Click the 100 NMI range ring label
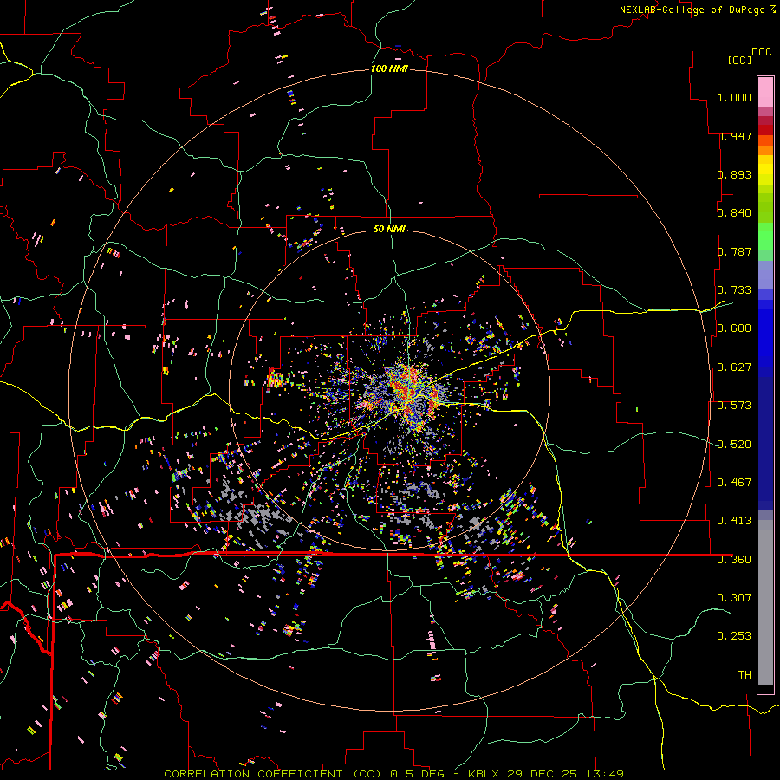 click(389, 68)
